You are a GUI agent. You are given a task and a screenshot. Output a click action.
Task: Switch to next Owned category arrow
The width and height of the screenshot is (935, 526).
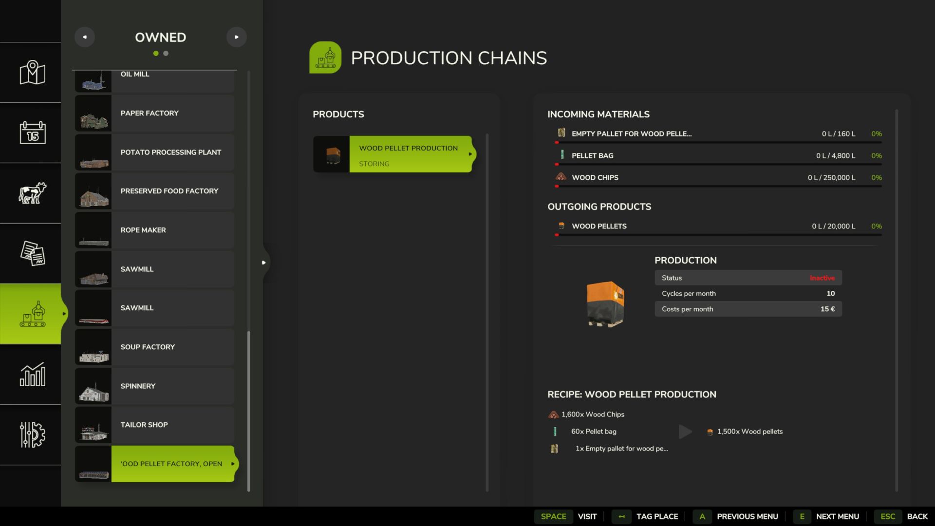[237, 37]
